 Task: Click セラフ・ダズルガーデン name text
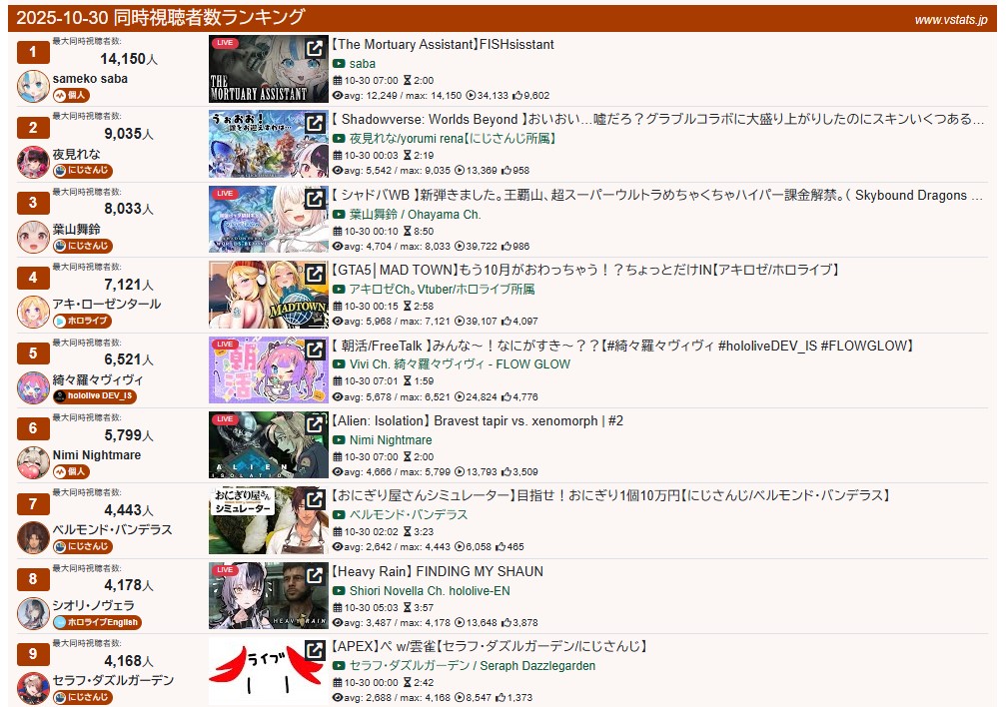[113, 681]
